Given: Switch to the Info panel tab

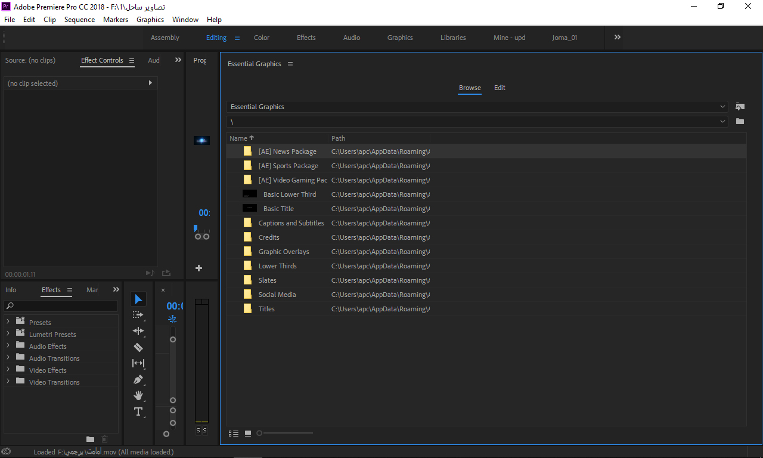Looking at the screenshot, I should 11,290.
